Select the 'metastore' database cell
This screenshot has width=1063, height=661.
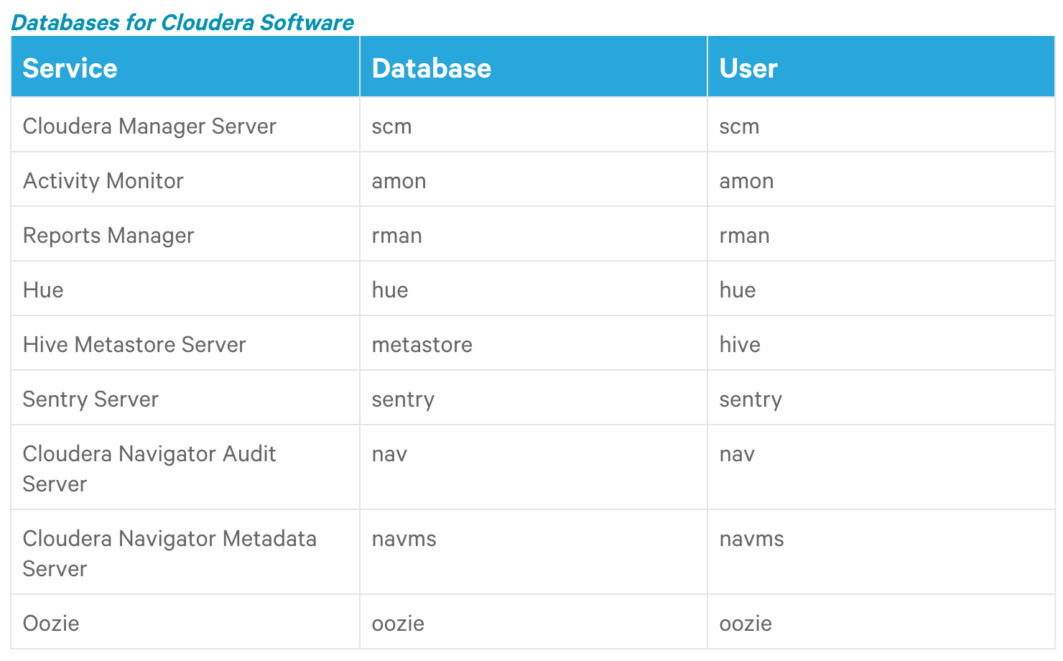click(422, 345)
